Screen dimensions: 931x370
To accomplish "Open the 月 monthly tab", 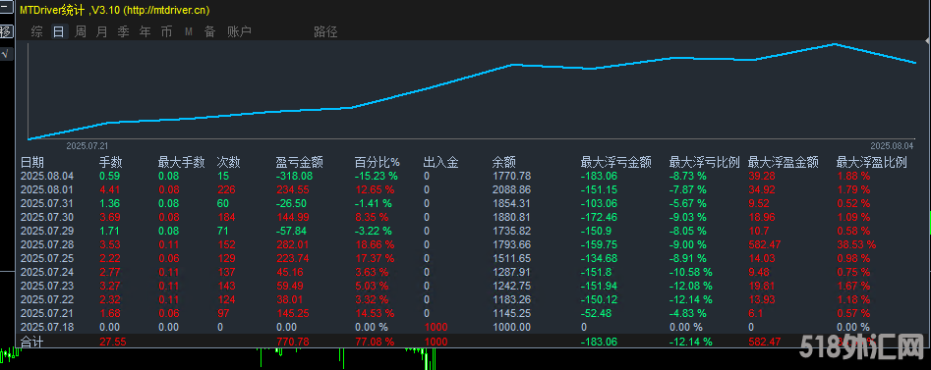I will (x=101, y=32).
